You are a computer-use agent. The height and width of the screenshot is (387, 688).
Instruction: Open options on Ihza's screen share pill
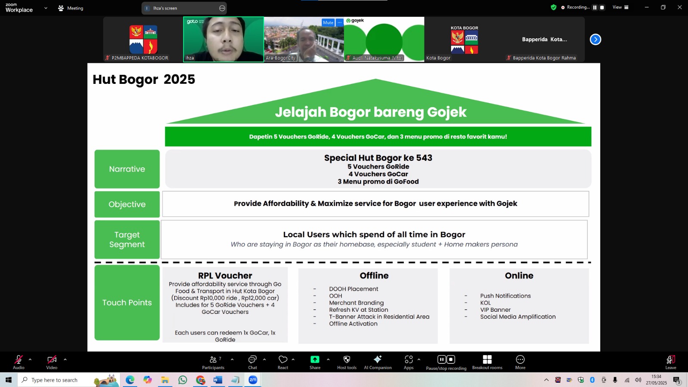pos(222,8)
